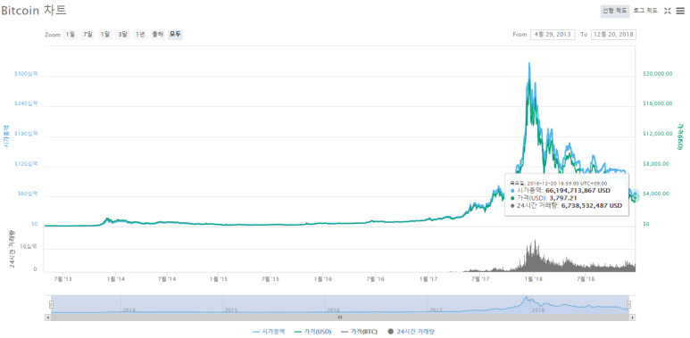Click the 7월 '17 x-axis label
Image resolution: width=690 pixels, height=338 pixels.
point(481,278)
